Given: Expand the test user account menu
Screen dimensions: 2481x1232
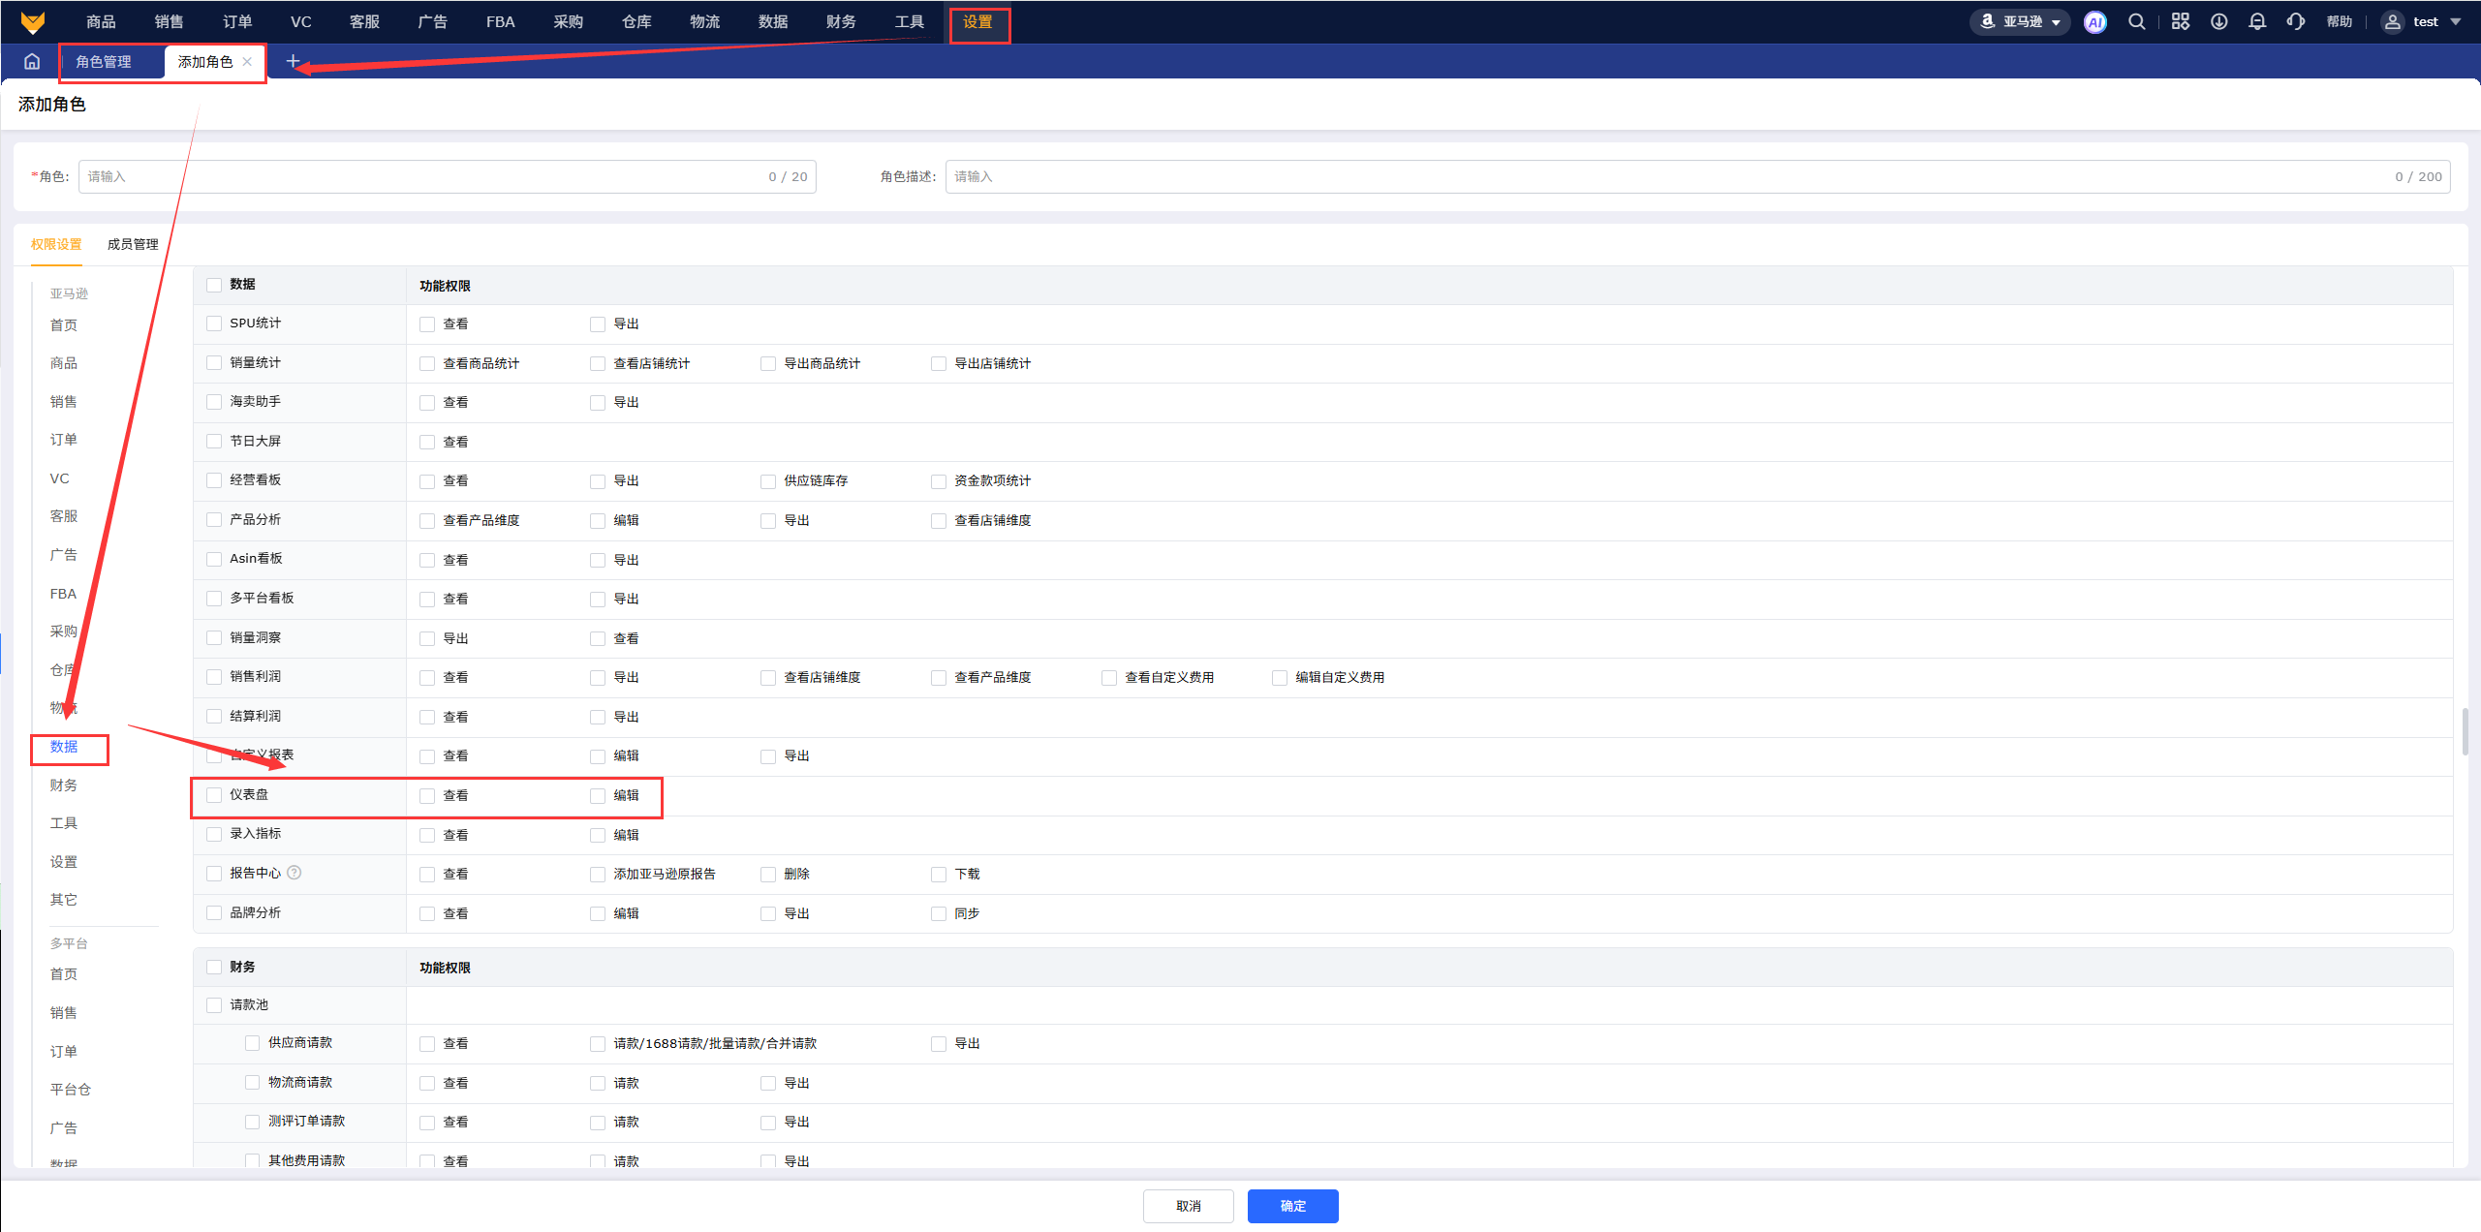Looking at the screenshot, I should pos(2425,22).
